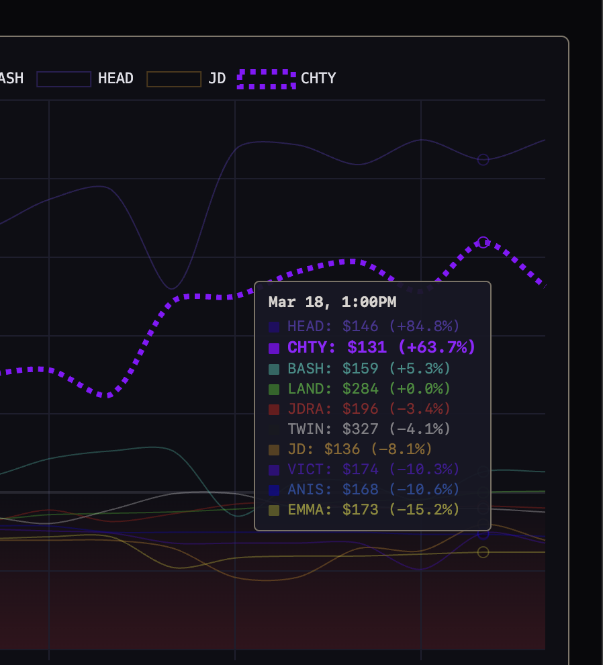Click the green LAND square in tooltip
The width and height of the screenshot is (603, 665).
[274, 390]
